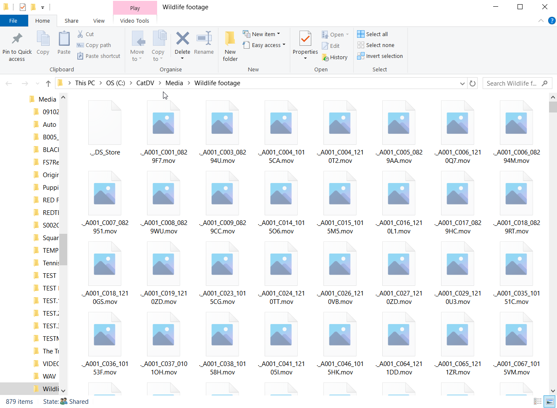557x408 pixels.
Task: Click the Back navigation arrow
Action: coord(9,83)
